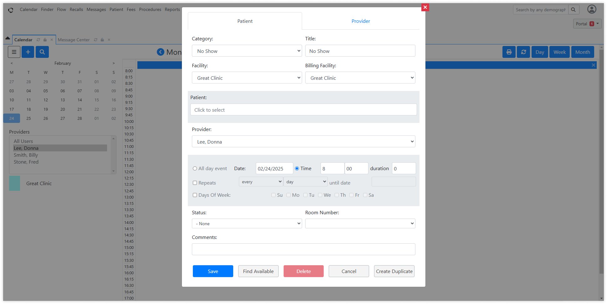Open the user profile icon
607x304 pixels.
(592, 9)
